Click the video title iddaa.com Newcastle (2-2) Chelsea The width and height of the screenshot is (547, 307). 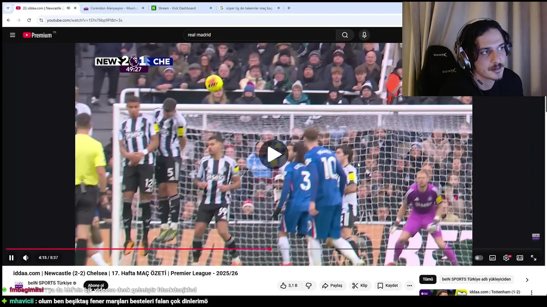[126, 273]
